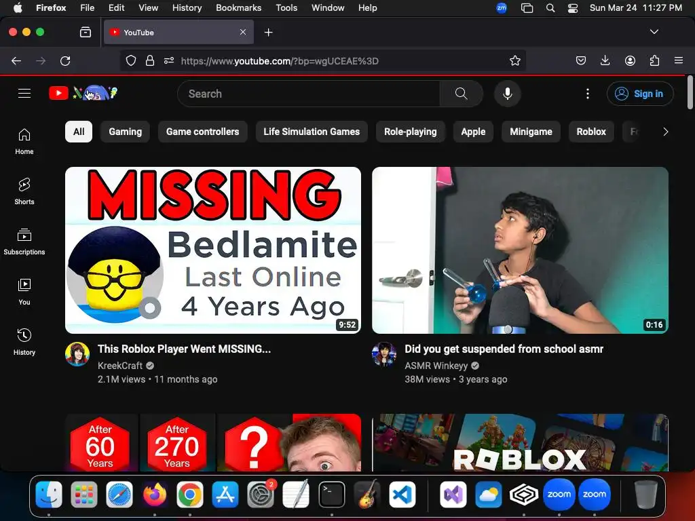The width and height of the screenshot is (695, 521).
Task: View site security padlock info
Action: (150, 60)
